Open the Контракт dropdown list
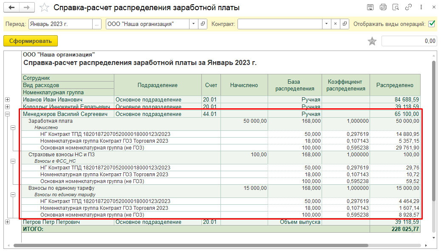Screen dimensions: 441x251 (x=326, y=24)
